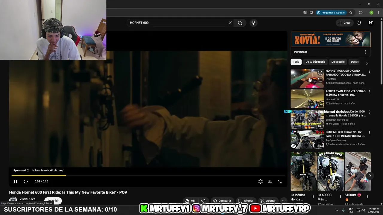Pause the video
383x215 pixels.
tap(16, 182)
